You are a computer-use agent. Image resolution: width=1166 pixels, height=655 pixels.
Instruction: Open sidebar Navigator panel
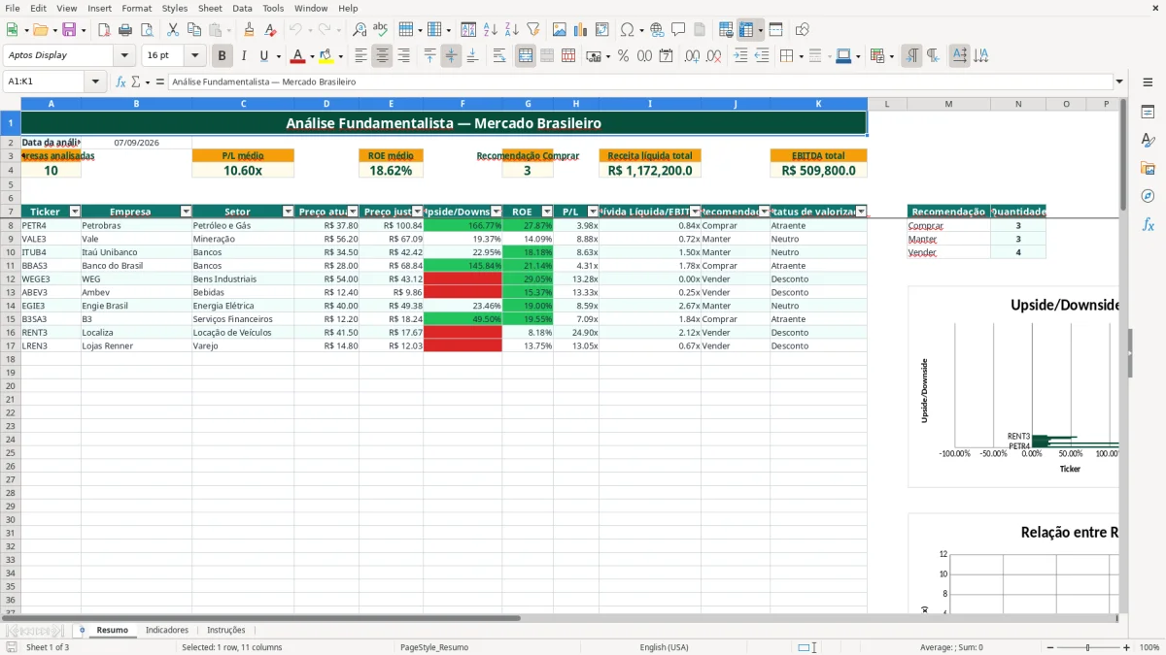[x=1148, y=196]
